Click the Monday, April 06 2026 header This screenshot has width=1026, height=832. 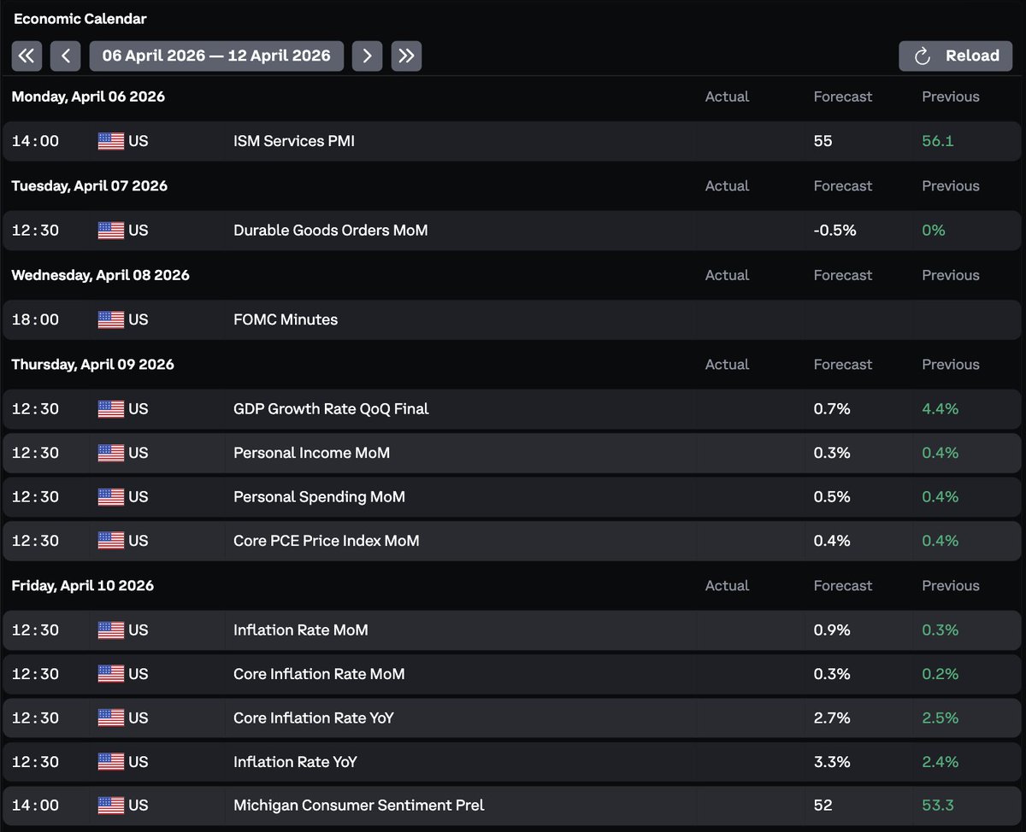(x=88, y=97)
